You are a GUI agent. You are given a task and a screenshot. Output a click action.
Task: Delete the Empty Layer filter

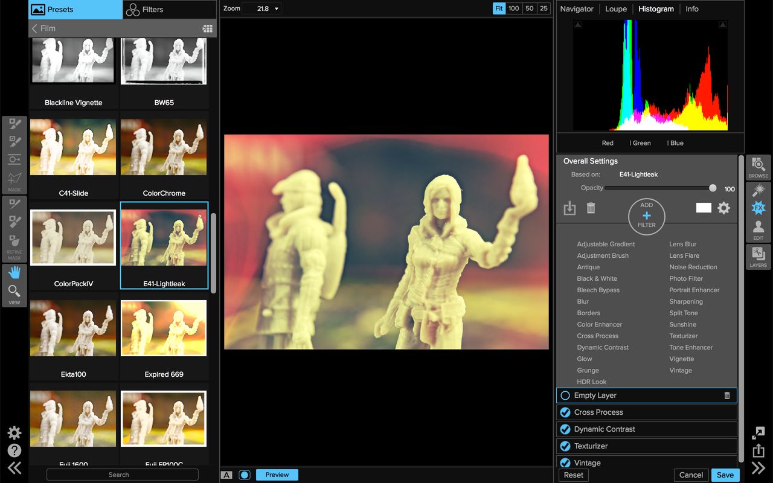(727, 395)
